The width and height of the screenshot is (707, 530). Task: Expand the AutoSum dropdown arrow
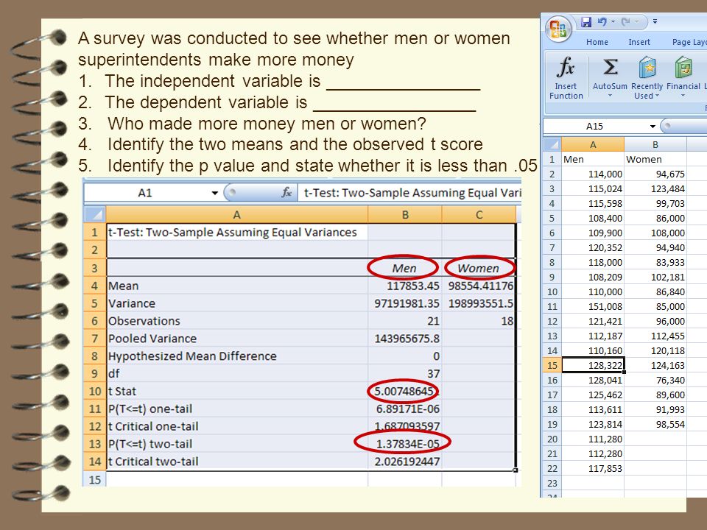[x=610, y=96]
